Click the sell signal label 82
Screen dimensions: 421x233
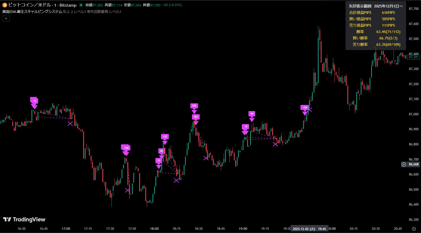pos(162,151)
